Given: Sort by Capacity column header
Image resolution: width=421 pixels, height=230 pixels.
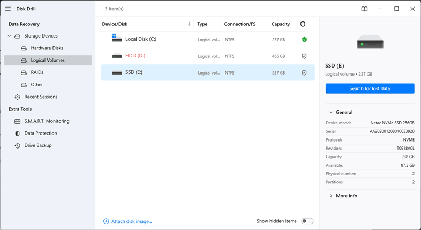Looking at the screenshot, I should pos(281,24).
